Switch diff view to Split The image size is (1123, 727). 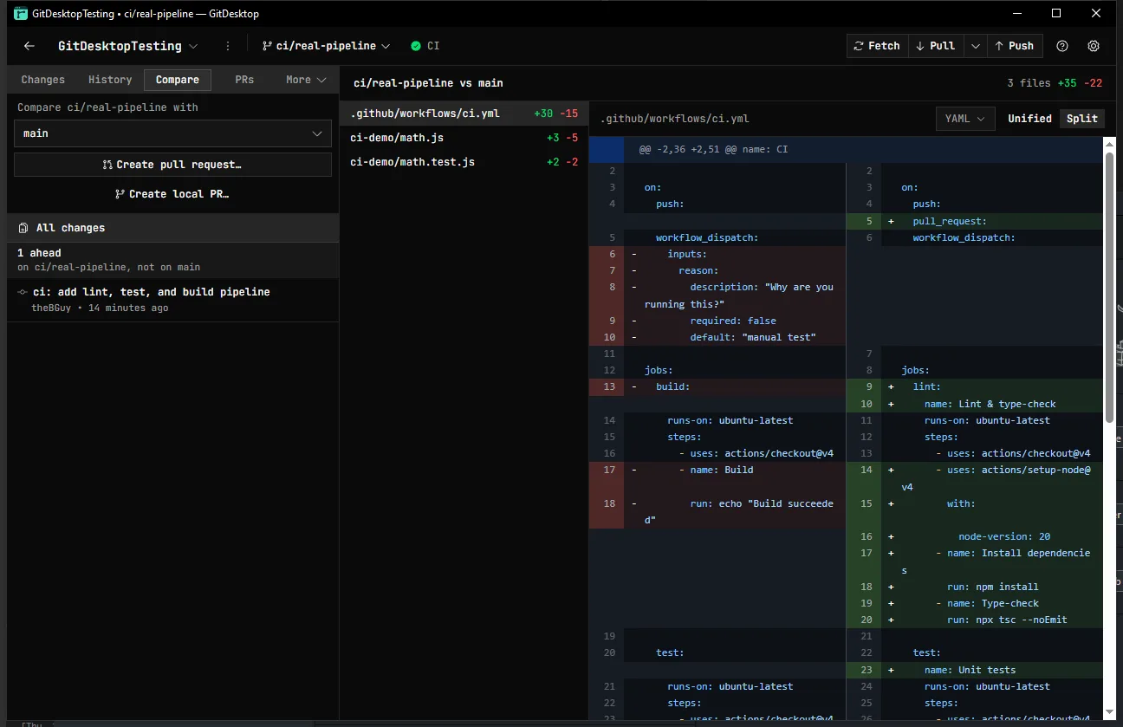click(x=1082, y=119)
